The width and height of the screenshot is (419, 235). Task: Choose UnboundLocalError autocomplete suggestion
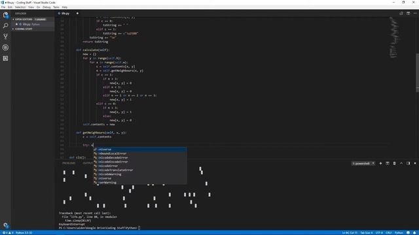pyautogui.click(x=139, y=153)
